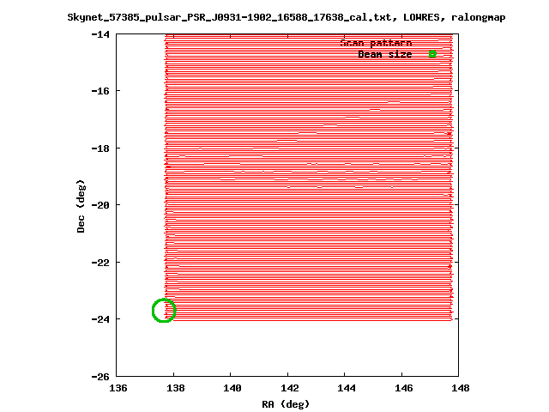Click the -22 tick label on Dec axis

pyautogui.click(x=100, y=263)
